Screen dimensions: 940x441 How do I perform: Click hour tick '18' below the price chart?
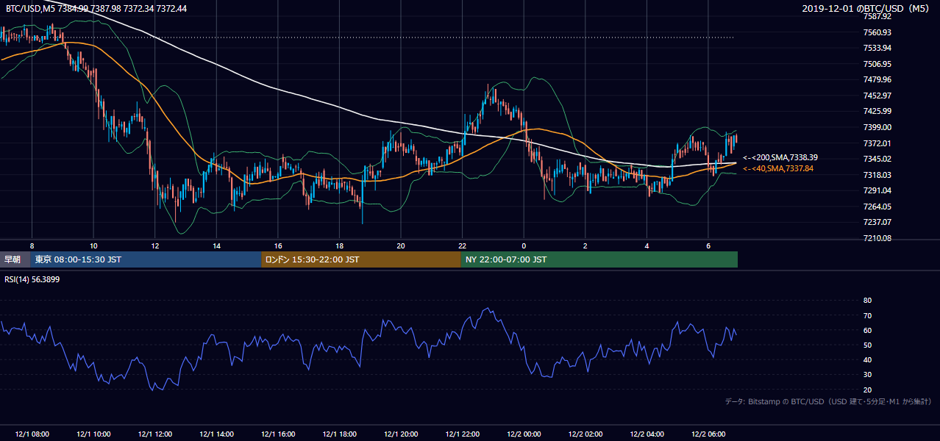[x=339, y=245]
